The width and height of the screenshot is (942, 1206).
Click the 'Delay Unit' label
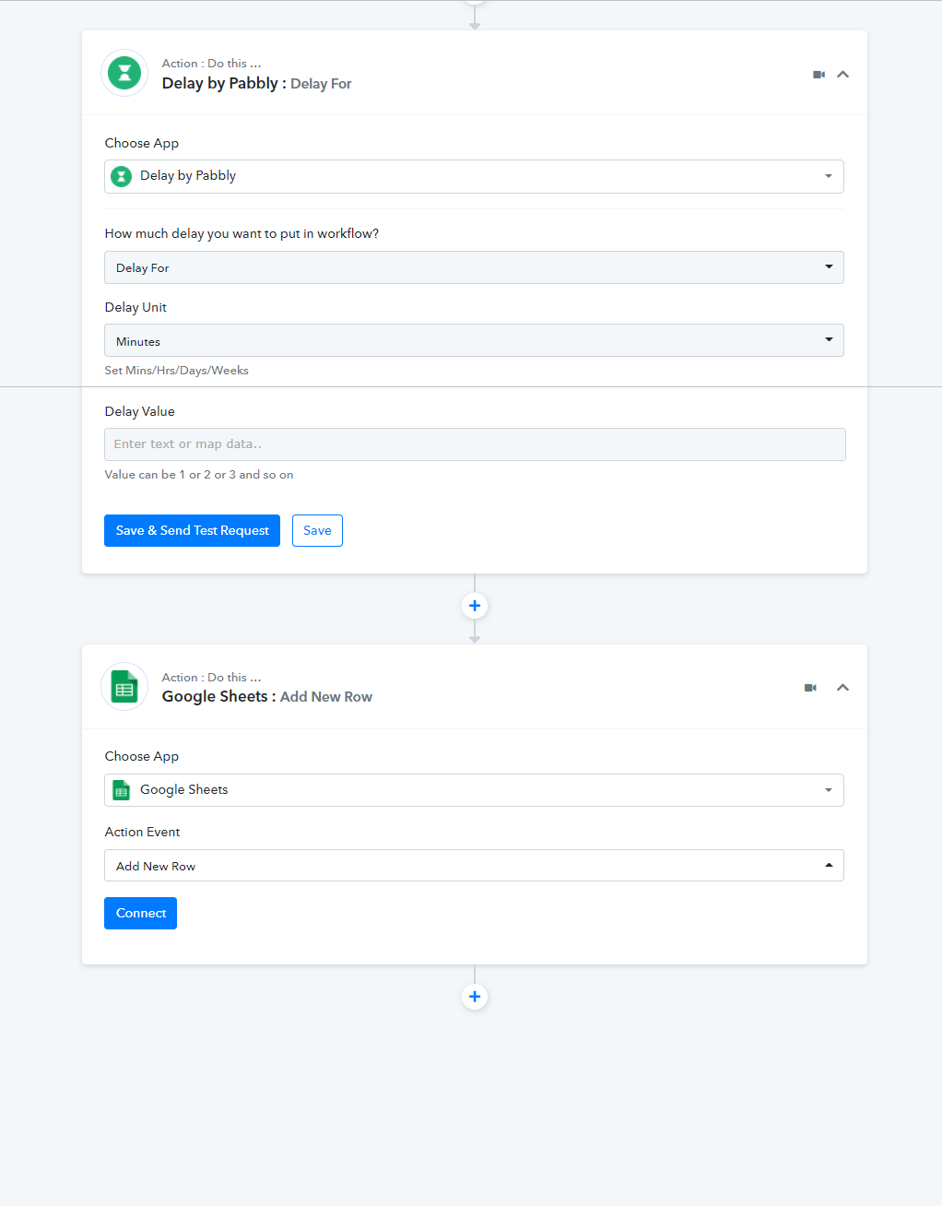coord(135,307)
